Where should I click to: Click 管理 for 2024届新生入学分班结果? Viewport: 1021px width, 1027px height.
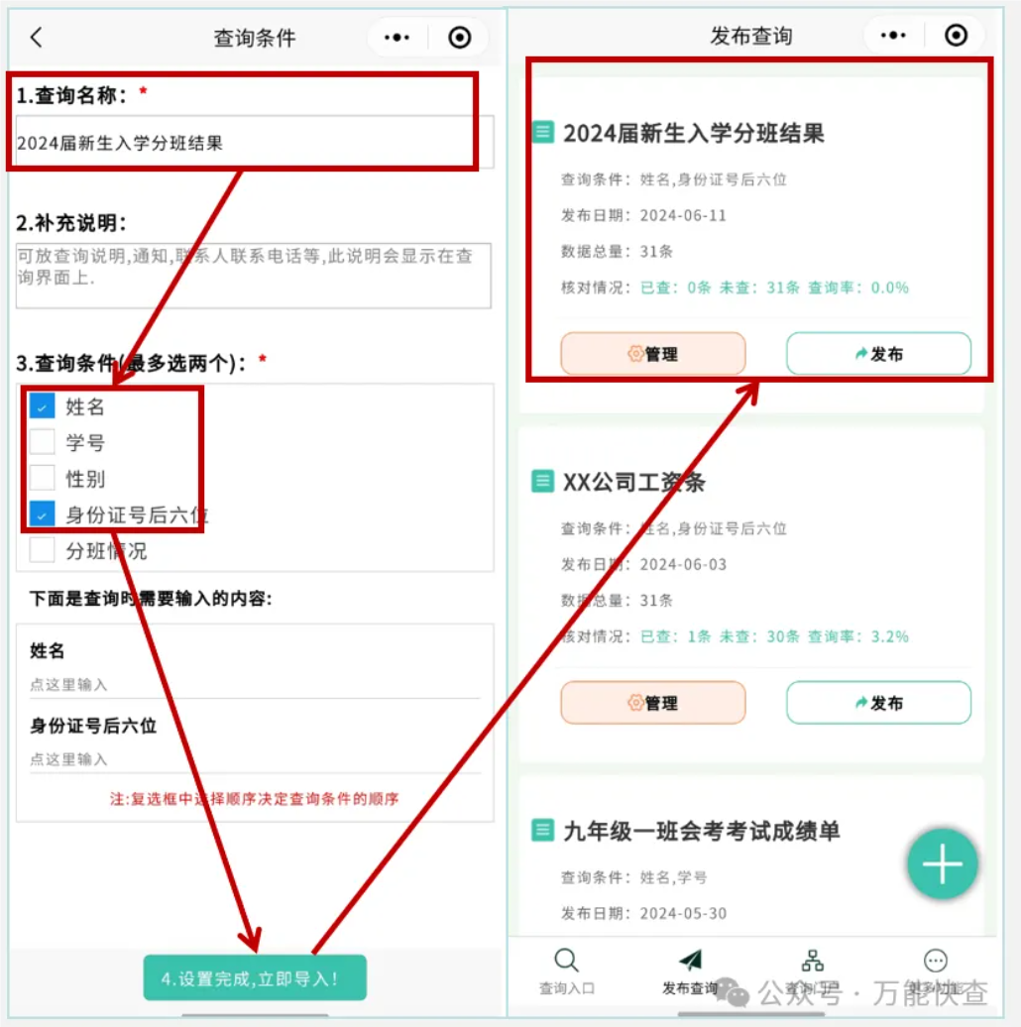tap(653, 354)
